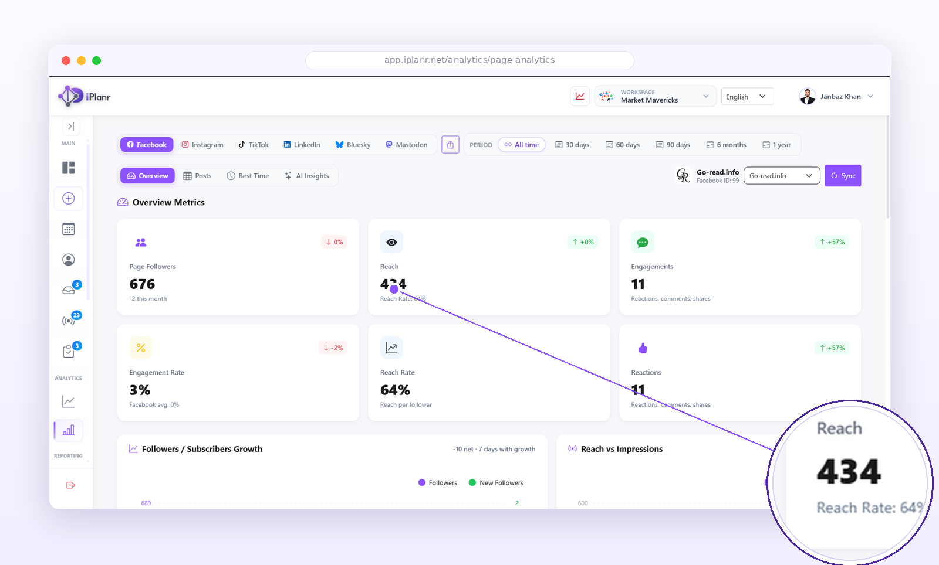The height and width of the screenshot is (565, 939).
Task: Open the AI Insights view
Action: click(x=307, y=176)
